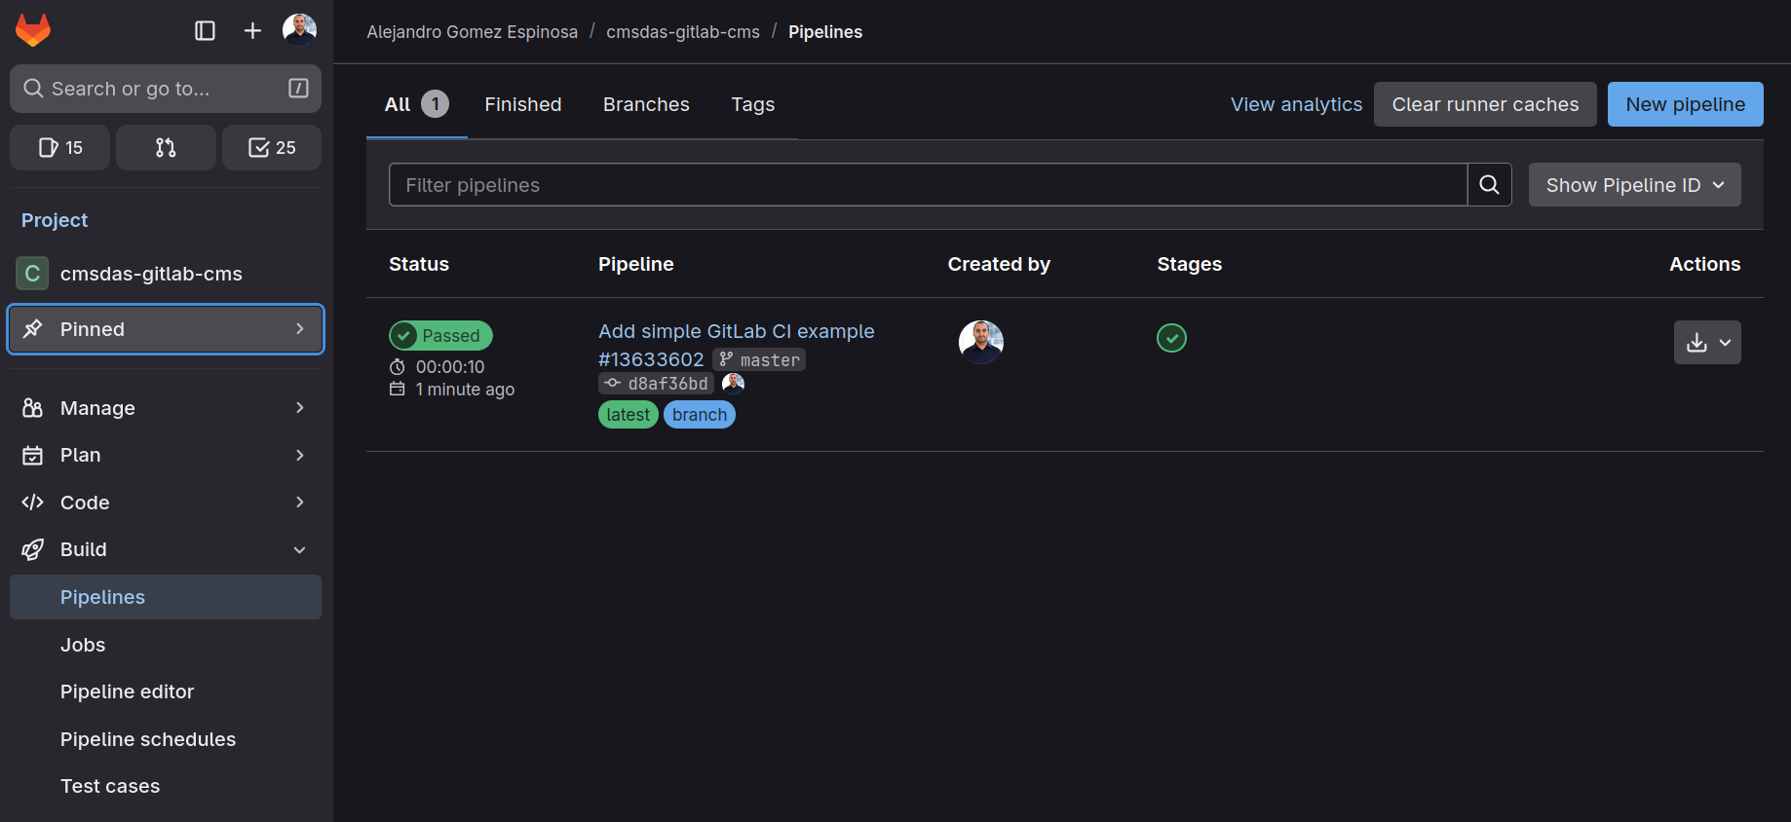Click the 1 minute ago timestamp

465,390
